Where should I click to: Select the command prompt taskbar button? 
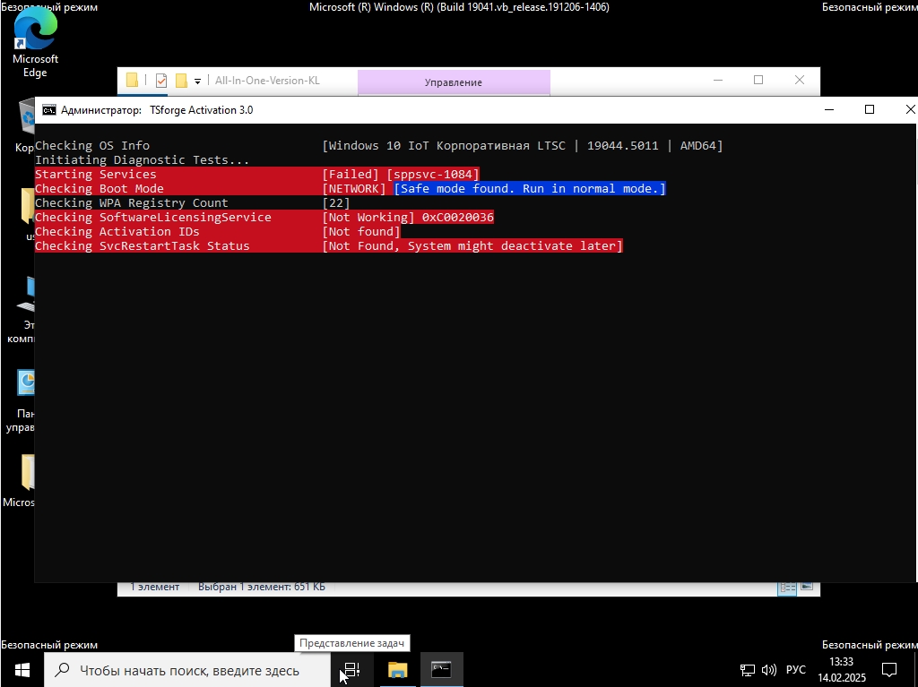(x=441, y=670)
